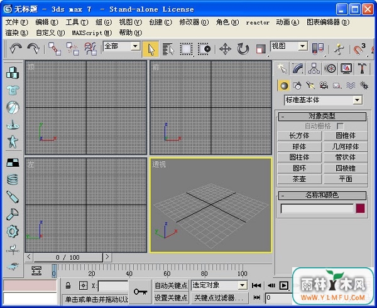Open the Motion panel tab
The height and width of the screenshot is (308, 377).
[x=330, y=68]
